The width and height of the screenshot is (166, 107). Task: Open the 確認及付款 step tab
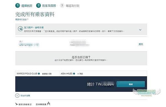pos(73,6)
